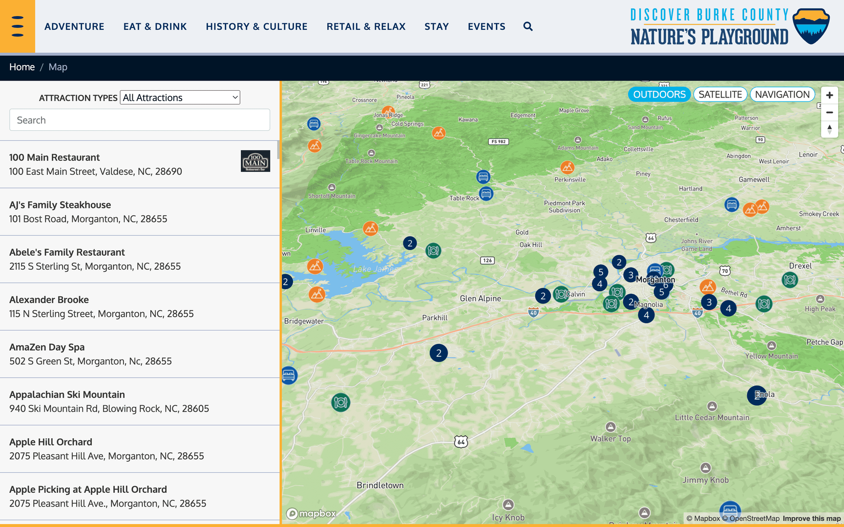Image resolution: width=844 pixels, height=527 pixels.
Task: Select outdoor marker near Cold Springs
Action: [x=439, y=133]
